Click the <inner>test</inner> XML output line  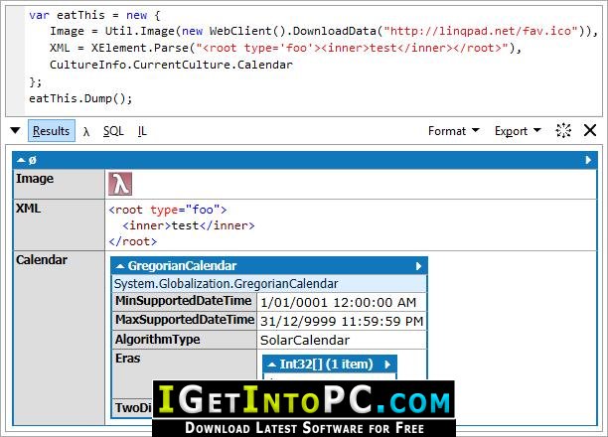[189, 225]
